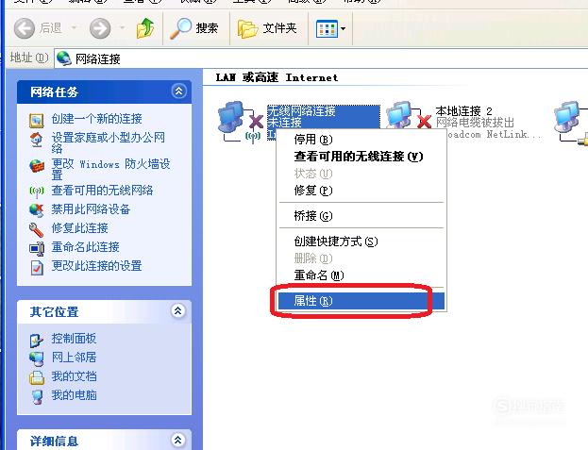Click the 修复此连接 wrench icon
This screenshot has height=450, width=588.
click(x=37, y=229)
